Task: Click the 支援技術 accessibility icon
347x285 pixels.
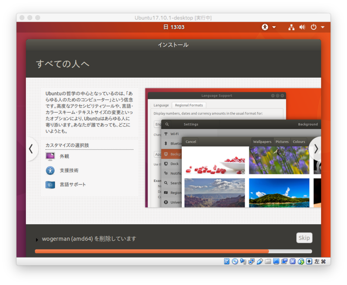Action: [x=50, y=170]
